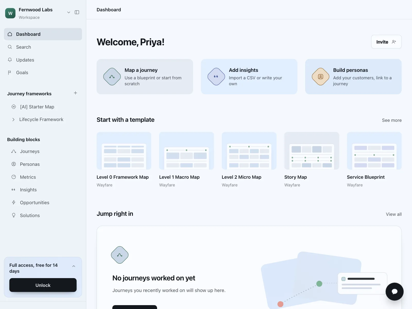Open the chat support bubble
Viewport: 412px width, 309px height.
click(x=394, y=291)
